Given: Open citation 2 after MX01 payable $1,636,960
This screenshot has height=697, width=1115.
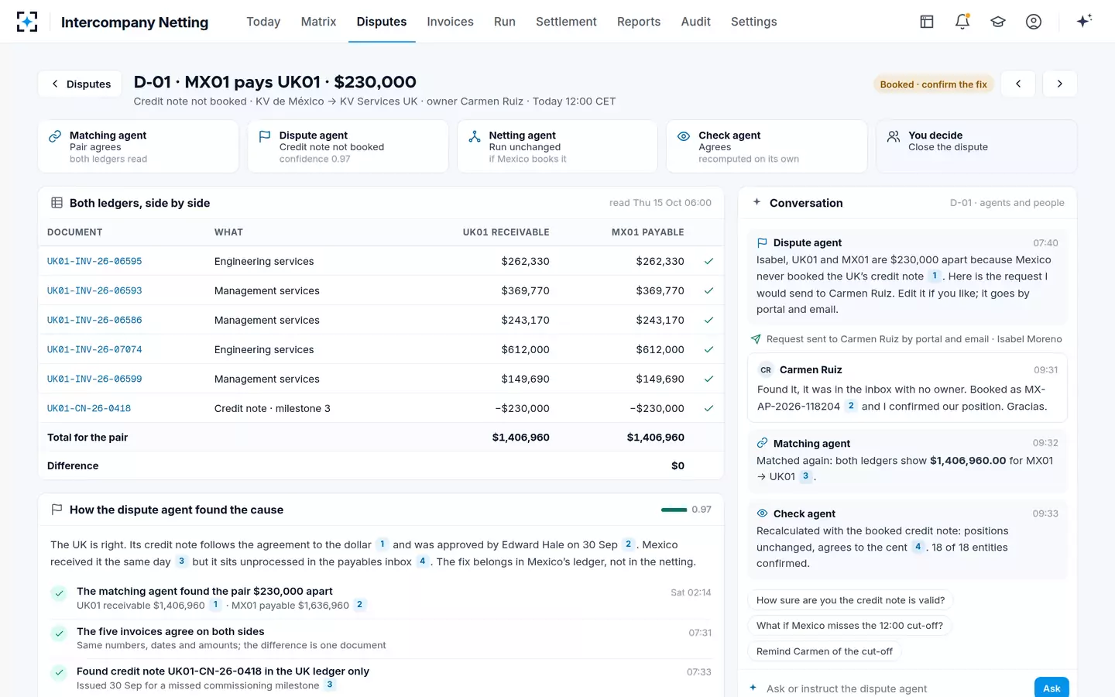Looking at the screenshot, I should coord(359,605).
